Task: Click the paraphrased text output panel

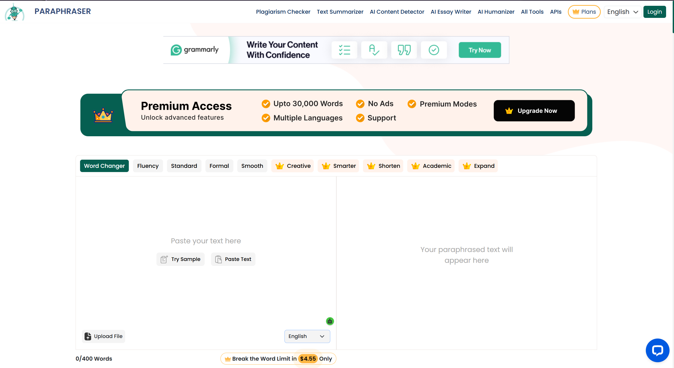Action: [466, 263]
